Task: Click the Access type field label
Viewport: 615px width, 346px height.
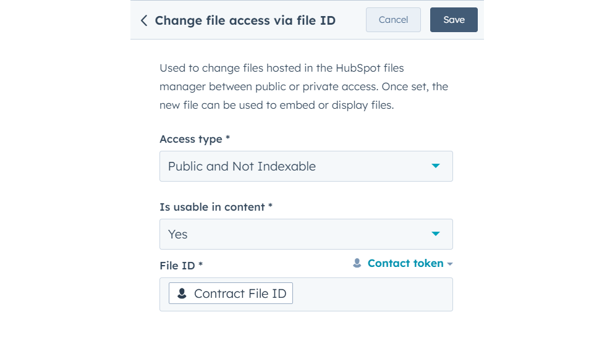Action: tap(190, 139)
